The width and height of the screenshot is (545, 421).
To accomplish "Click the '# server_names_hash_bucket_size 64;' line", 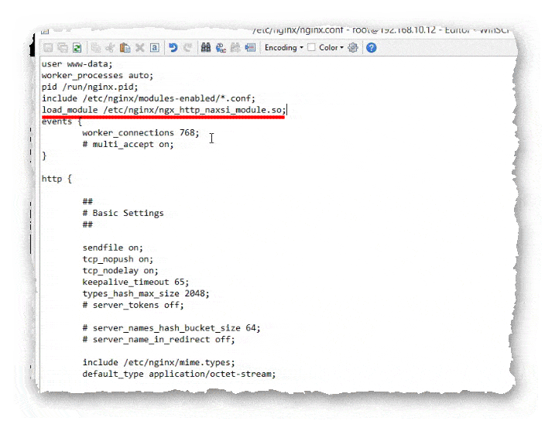I will pyautogui.click(x=171, y=328).
